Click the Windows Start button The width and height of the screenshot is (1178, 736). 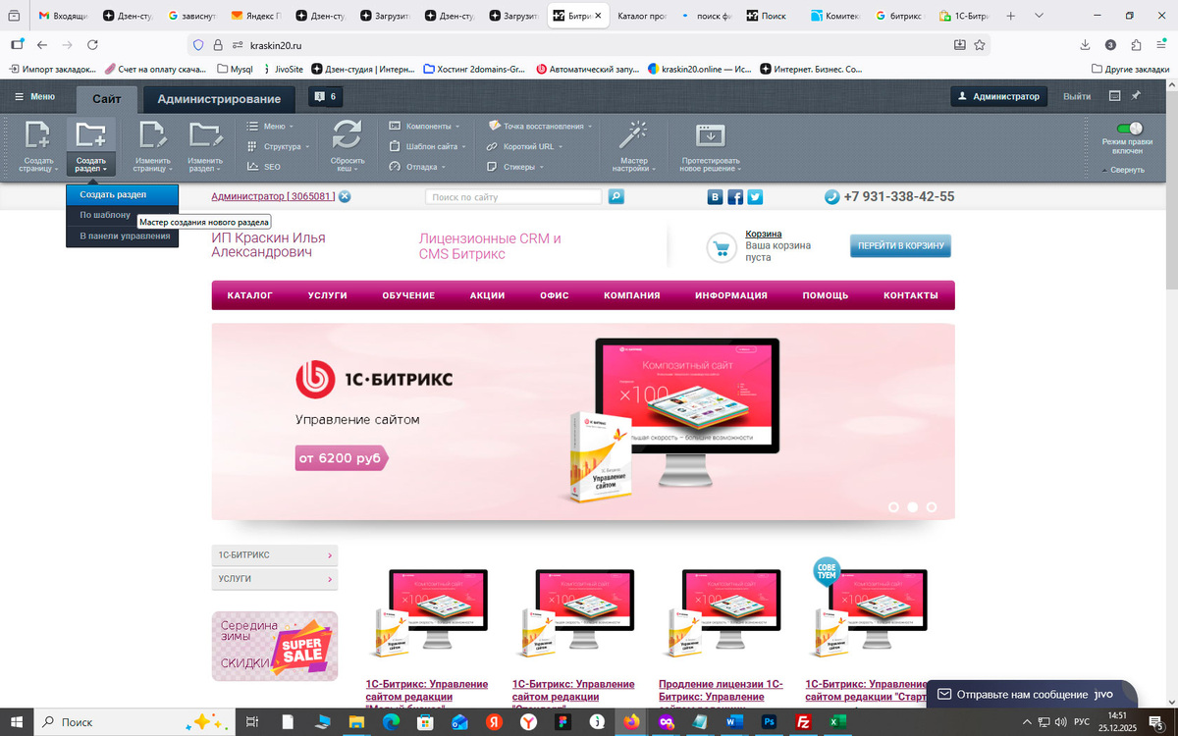[17, 721]
